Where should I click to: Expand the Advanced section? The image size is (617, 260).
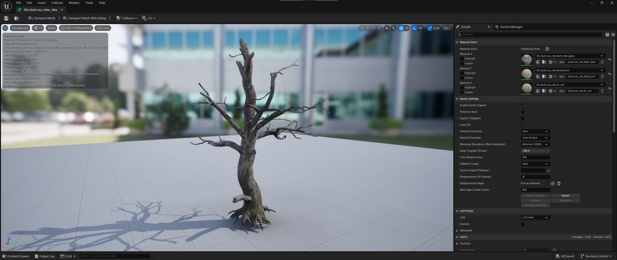coord(457,231)
